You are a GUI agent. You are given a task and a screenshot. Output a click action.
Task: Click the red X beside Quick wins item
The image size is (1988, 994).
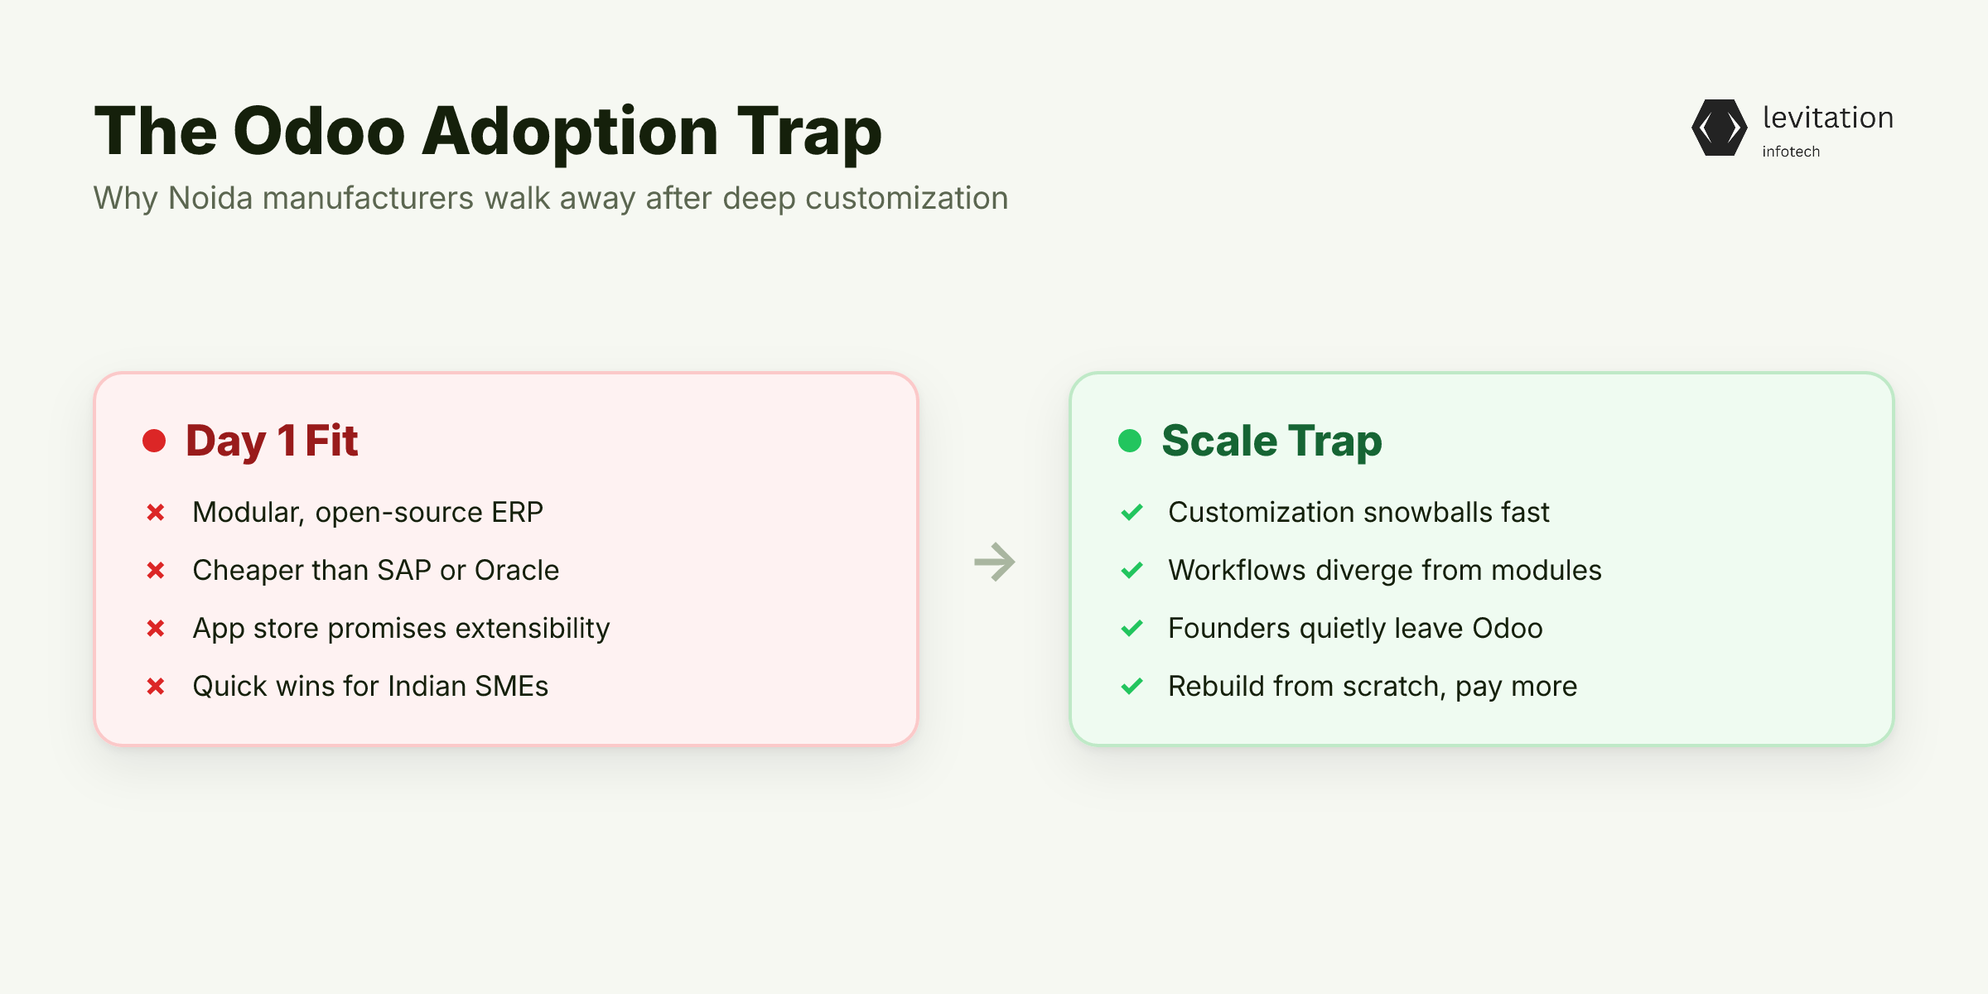click(x=156, y=687)
